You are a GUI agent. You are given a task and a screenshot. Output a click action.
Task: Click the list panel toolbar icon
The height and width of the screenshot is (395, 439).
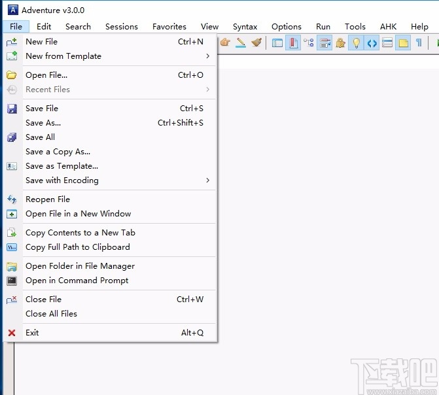click(x=277, y=43)
